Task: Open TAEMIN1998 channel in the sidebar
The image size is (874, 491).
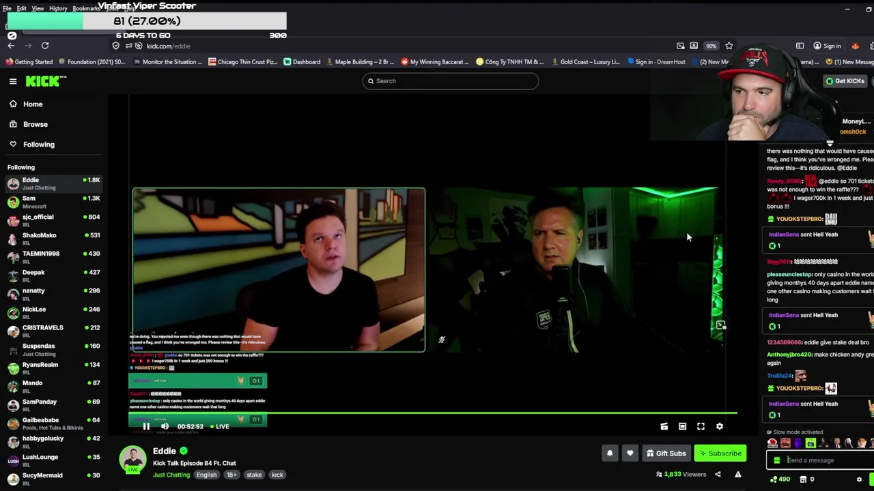Action: pyautogui.click(x=53, y=258)
